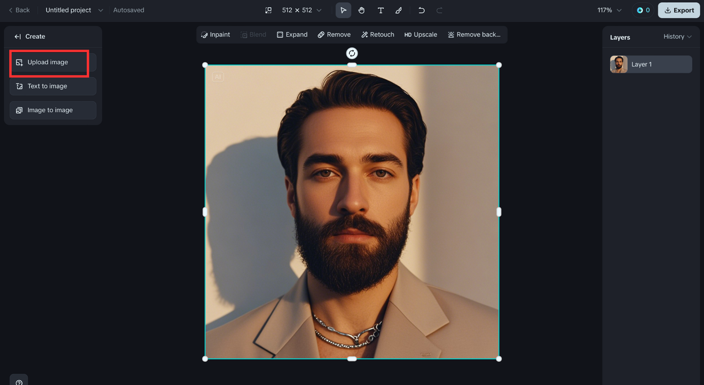Open the help question mark icon

tap(19, 382)
